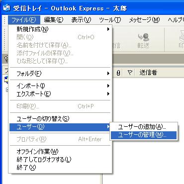Image resolution: width=184 pixels, height=184 pixels.
Task: Open the メッセージ(M) menu
Action: click(144, 20)
